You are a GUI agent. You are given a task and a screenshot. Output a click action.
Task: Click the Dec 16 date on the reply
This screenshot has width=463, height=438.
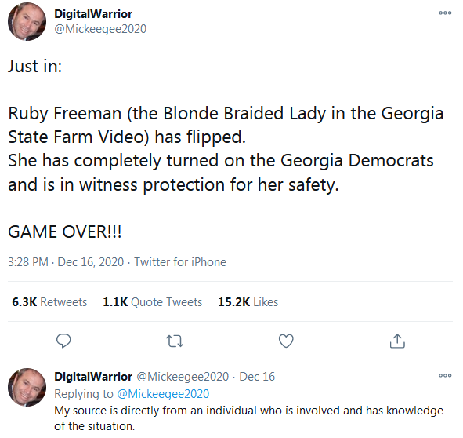click(x=257, y=377)
